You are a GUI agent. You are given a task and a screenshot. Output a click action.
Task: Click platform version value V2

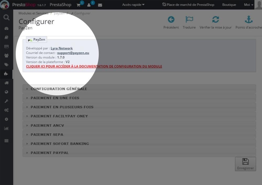point(68,62)
